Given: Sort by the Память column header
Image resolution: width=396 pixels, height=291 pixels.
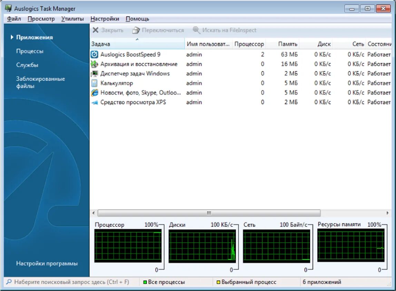Looking at the screenshot, I should pyautogui.click(x=283, y=44).
